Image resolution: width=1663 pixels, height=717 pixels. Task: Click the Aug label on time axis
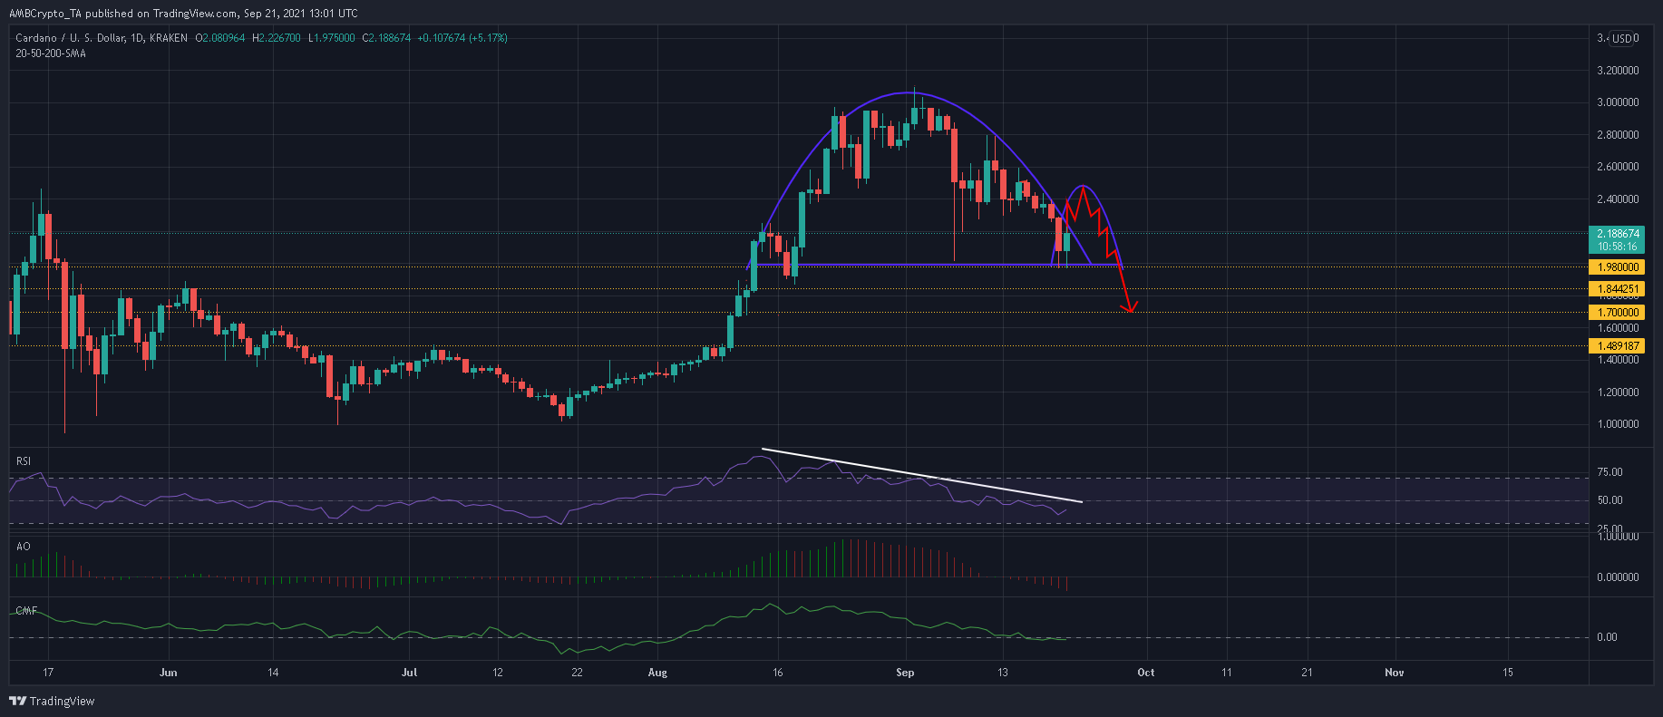pos(658,673)
